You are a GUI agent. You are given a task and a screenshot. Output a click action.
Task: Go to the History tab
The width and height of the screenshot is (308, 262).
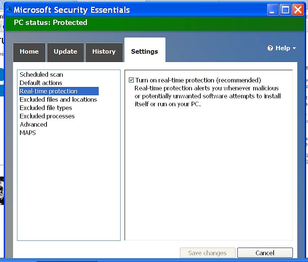[104, 52]
